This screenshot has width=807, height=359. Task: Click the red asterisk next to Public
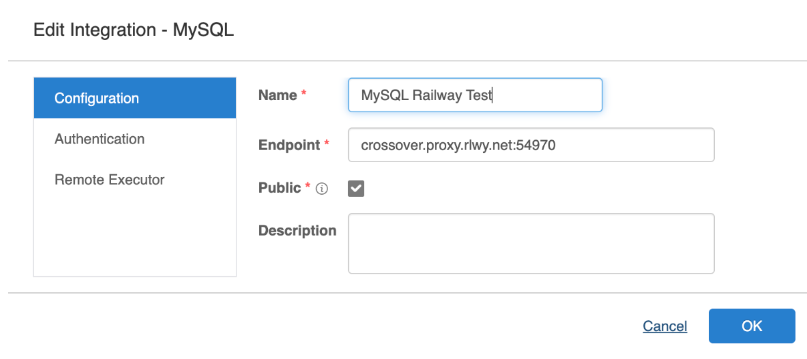[308, 187]
